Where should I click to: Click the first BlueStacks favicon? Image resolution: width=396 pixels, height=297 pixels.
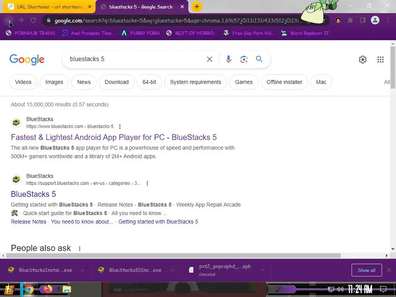pyautogui.click(x=16, y=123)
